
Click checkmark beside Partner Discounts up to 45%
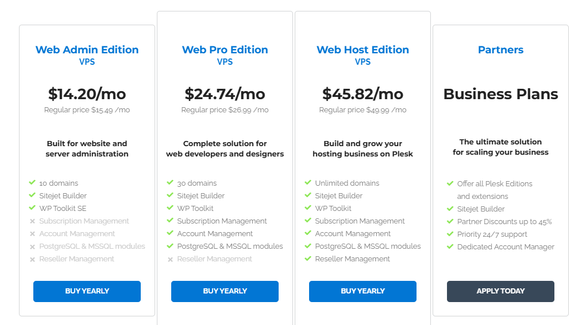point(450,221)
